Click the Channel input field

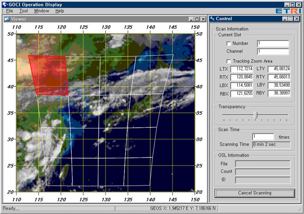(273, 52)
